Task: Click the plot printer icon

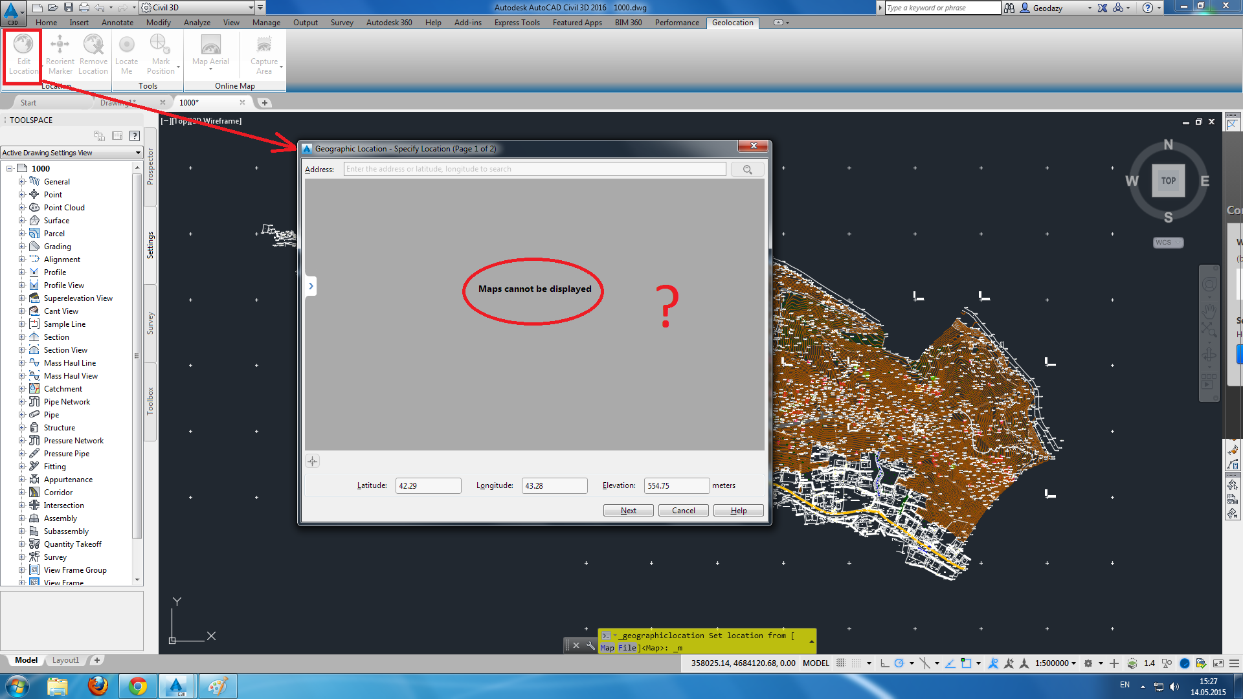Action: (84, 8)
